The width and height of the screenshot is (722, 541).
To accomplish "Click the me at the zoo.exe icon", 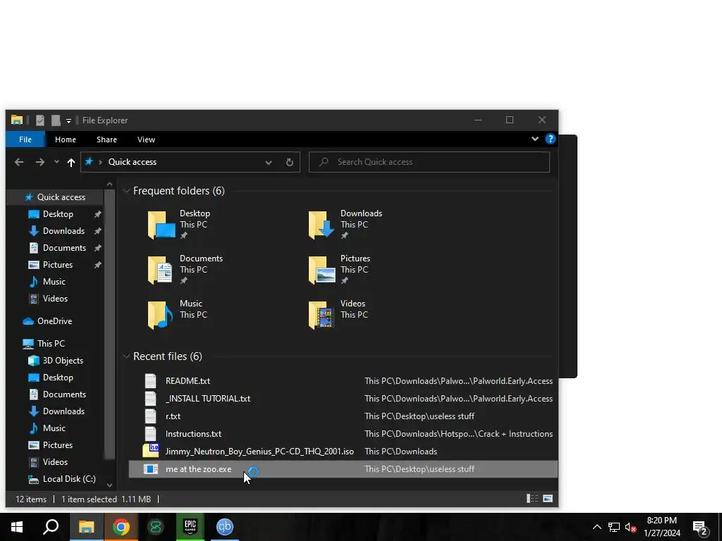I will [151, 469].
